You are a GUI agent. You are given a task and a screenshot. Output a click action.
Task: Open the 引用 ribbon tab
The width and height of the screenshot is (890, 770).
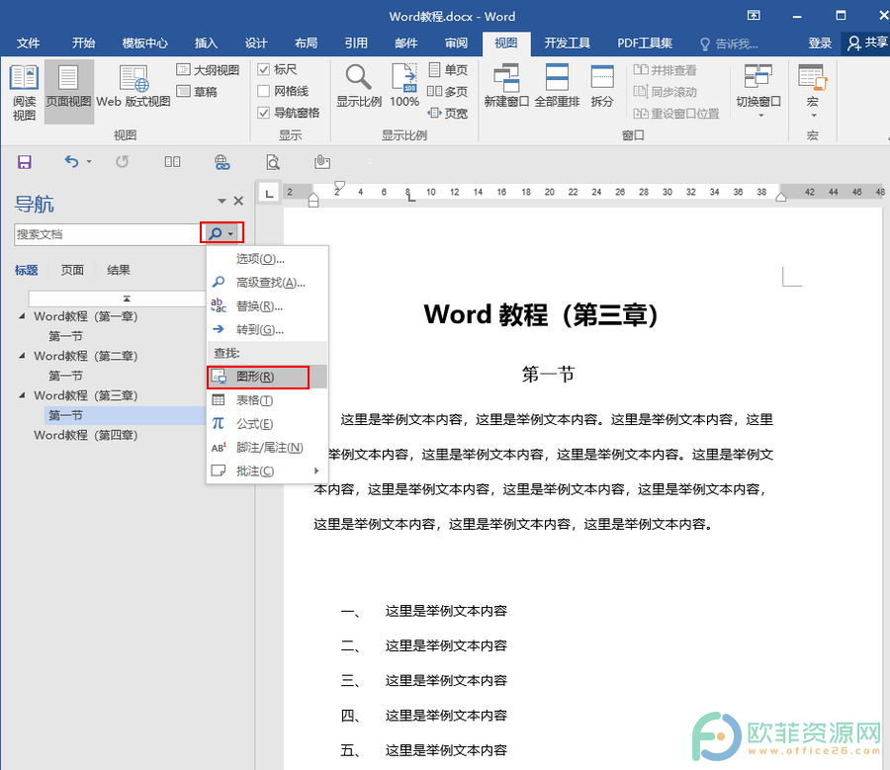pyautogui.click(x=356, y=43)
